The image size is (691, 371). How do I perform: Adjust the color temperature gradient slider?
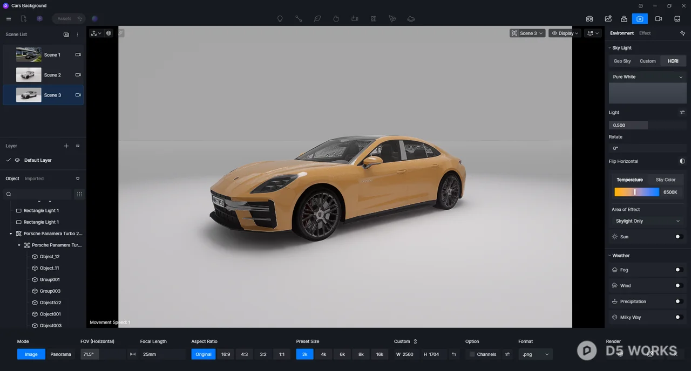(636, 192)
